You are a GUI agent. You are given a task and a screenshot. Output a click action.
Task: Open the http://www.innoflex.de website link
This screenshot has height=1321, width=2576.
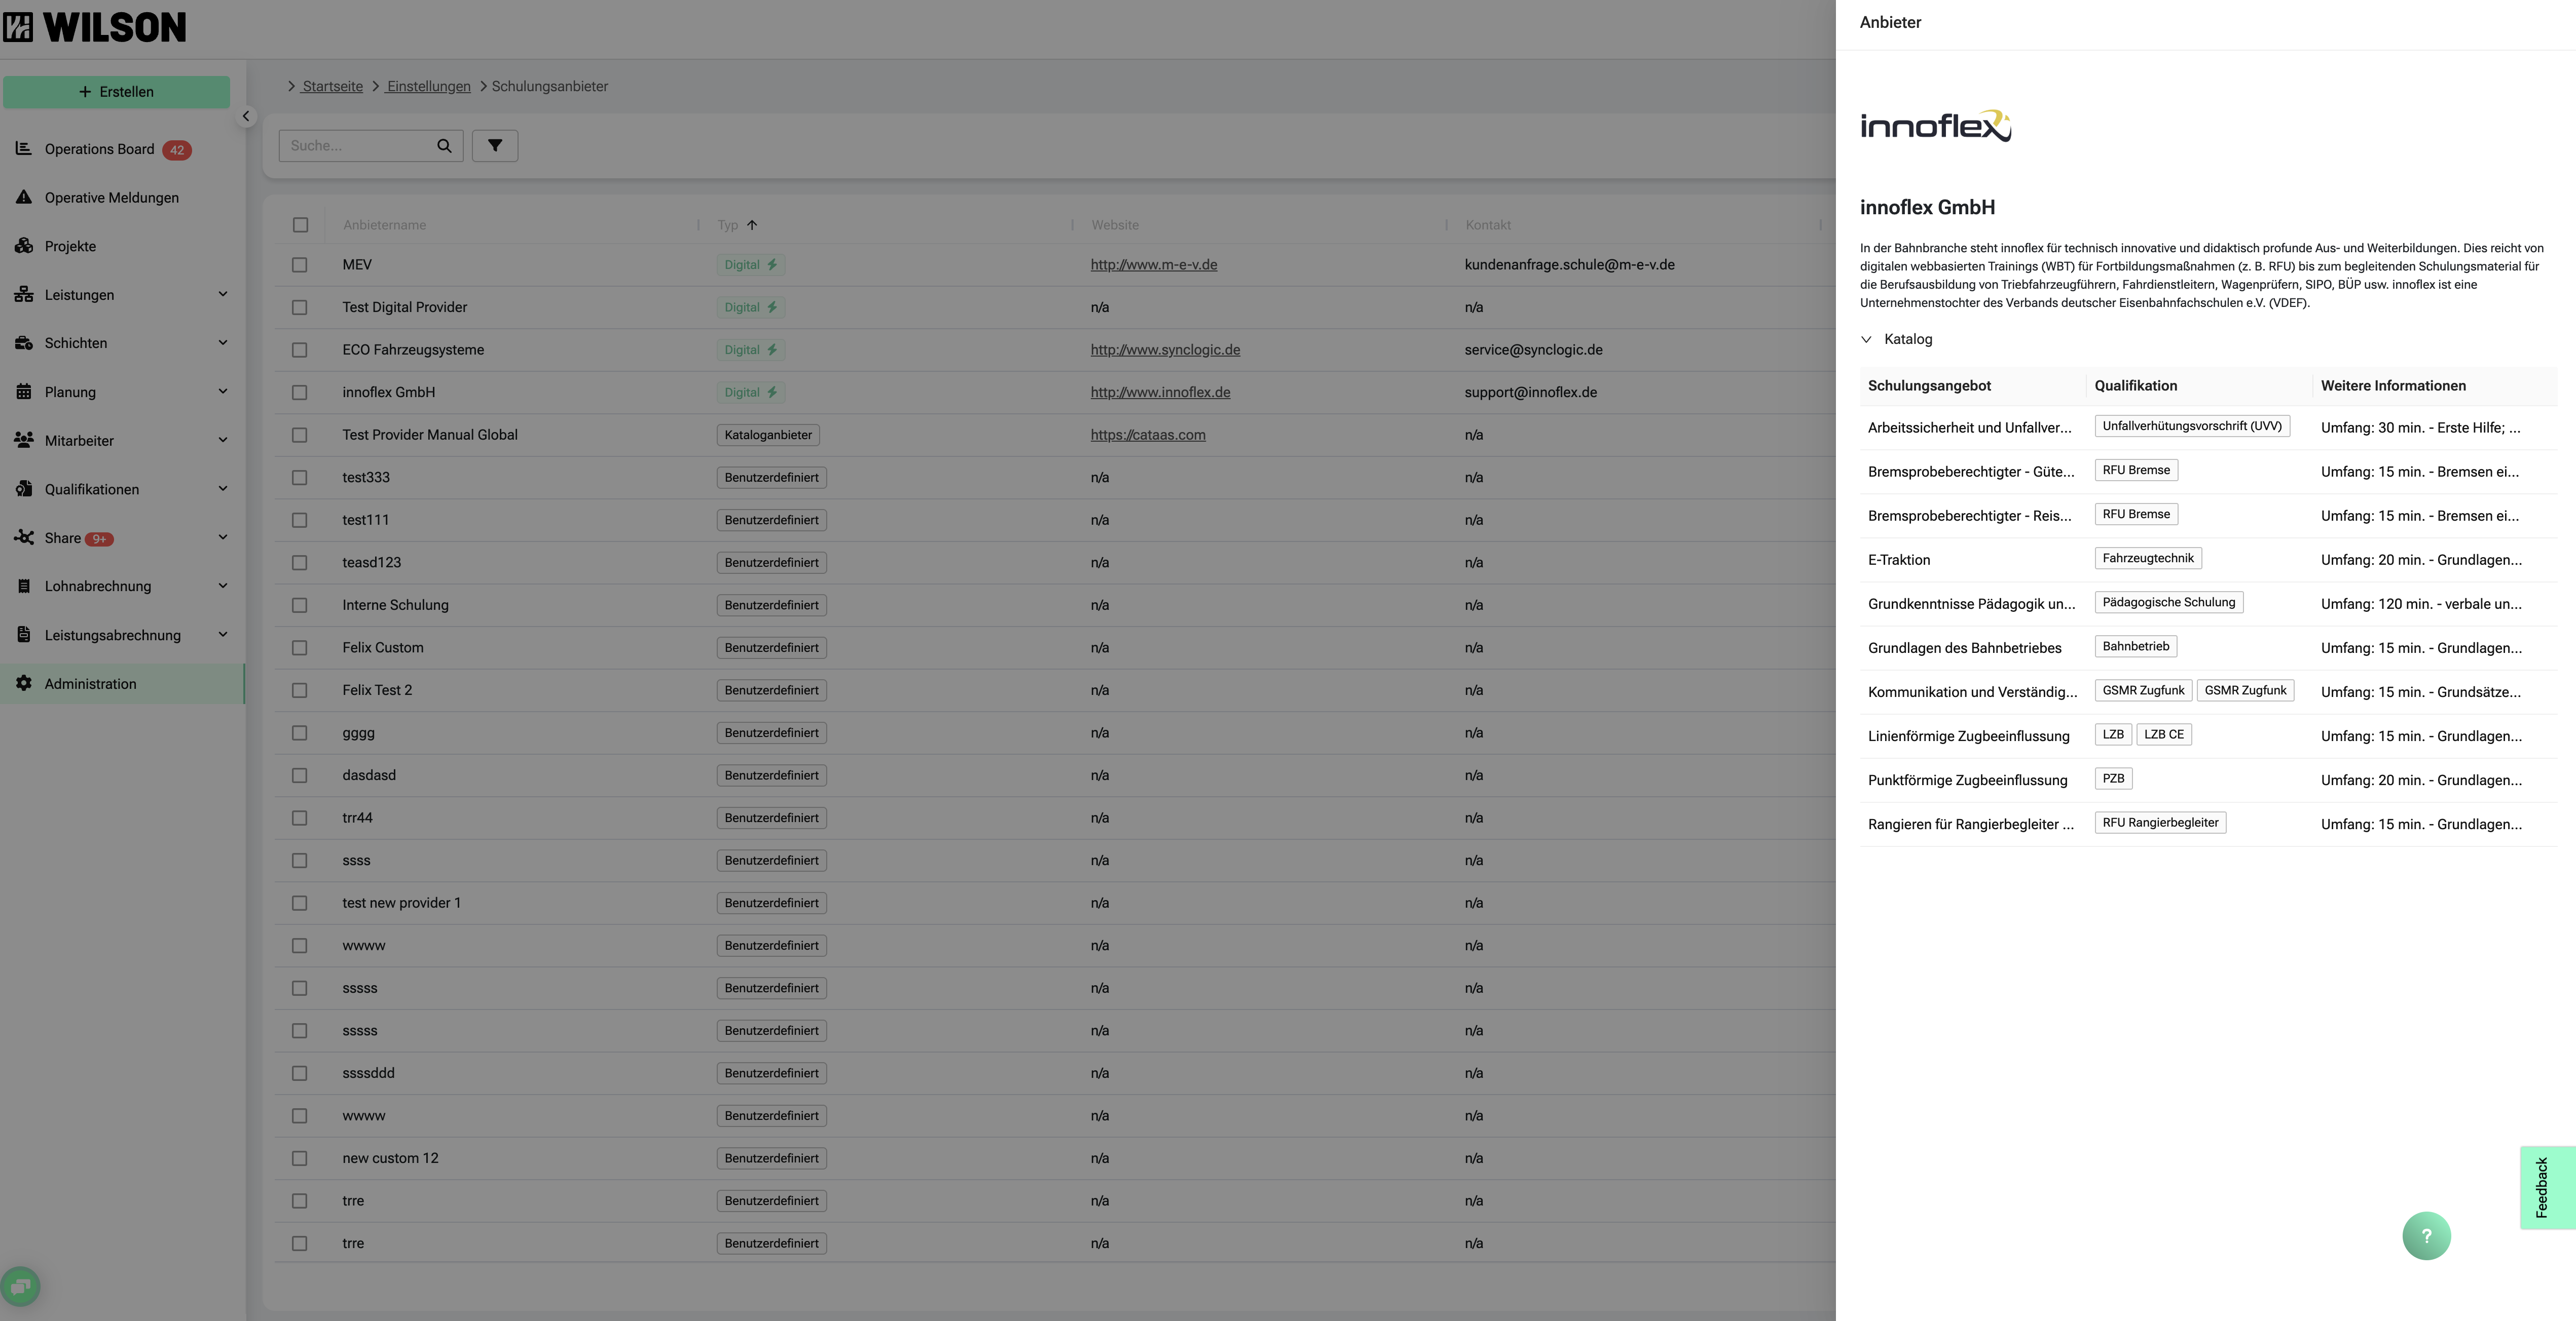point(1160,392)
